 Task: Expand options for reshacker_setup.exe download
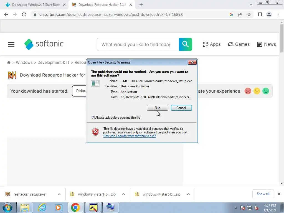(x=59, y=194)
